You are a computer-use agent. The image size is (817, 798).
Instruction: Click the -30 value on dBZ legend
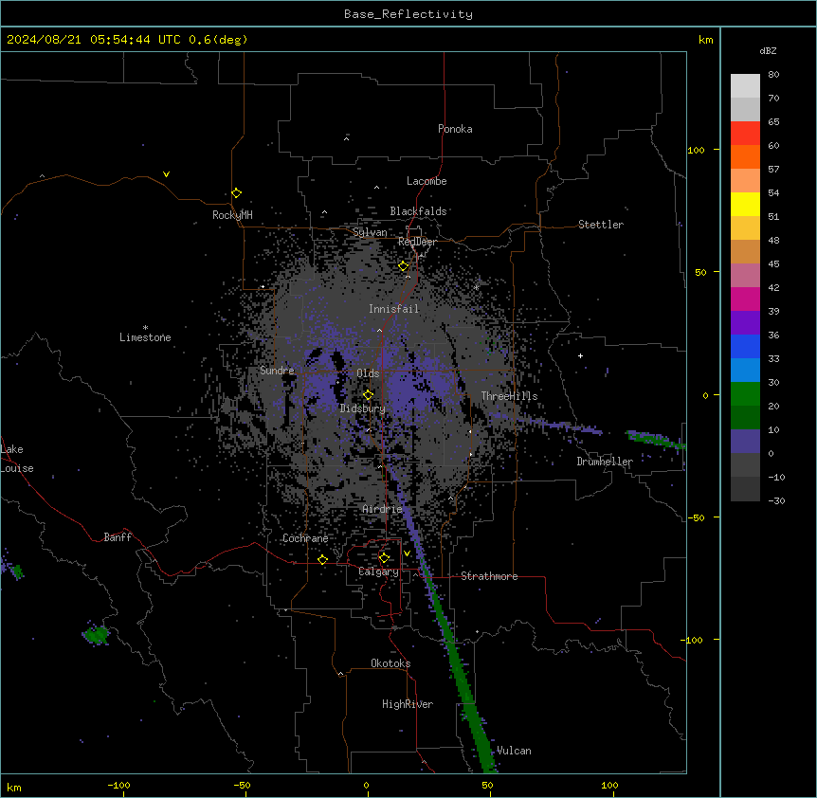(776, 500)
